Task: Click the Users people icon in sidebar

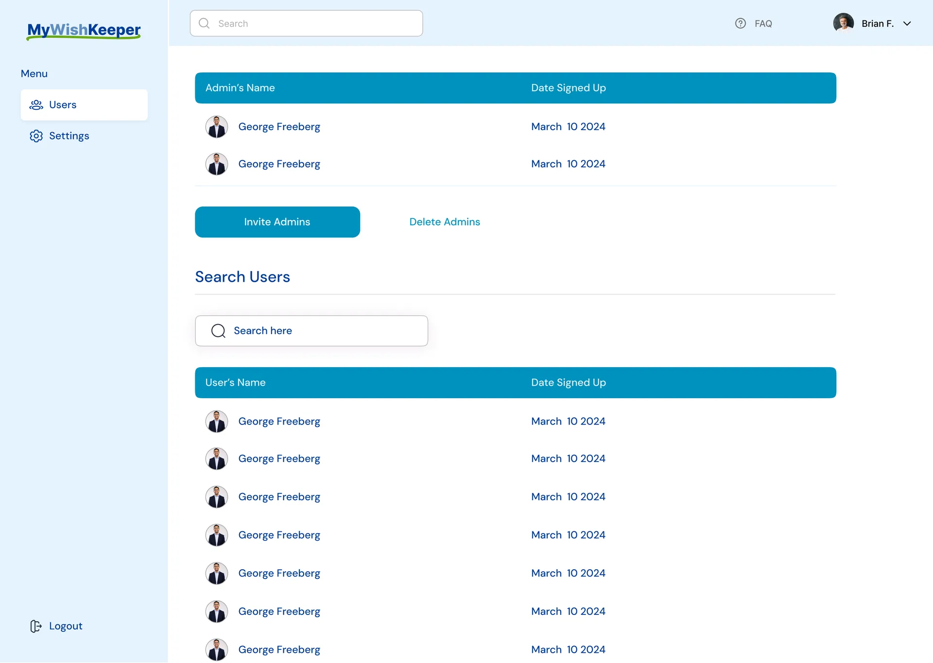Action: click(x=36, y=105)
